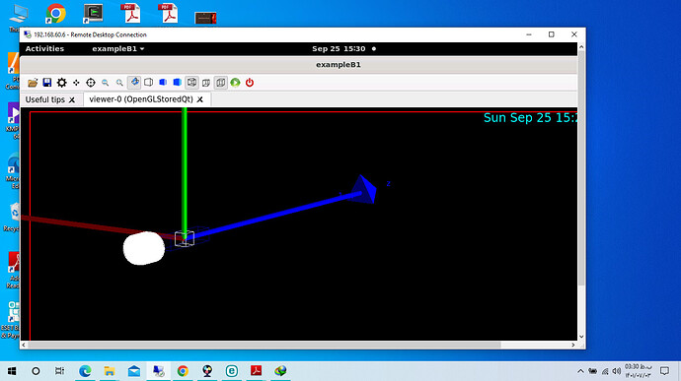Open Mail app from taskbar

(134, 371)
